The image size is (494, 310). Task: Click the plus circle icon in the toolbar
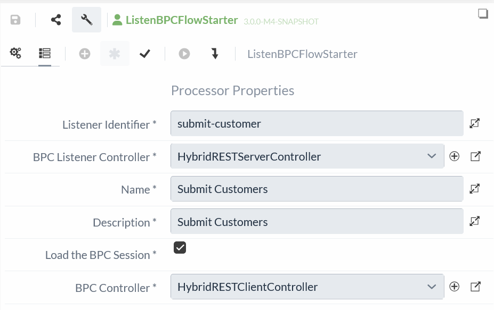tap(84, 53)
